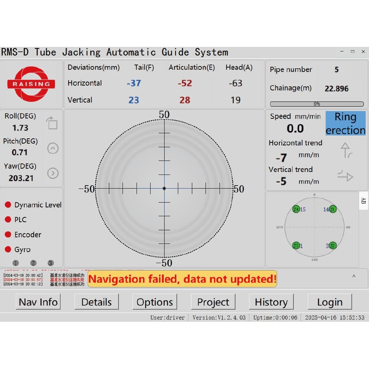
Task: Click the date-time 2025-04-16 status entry
Action: 335,317
